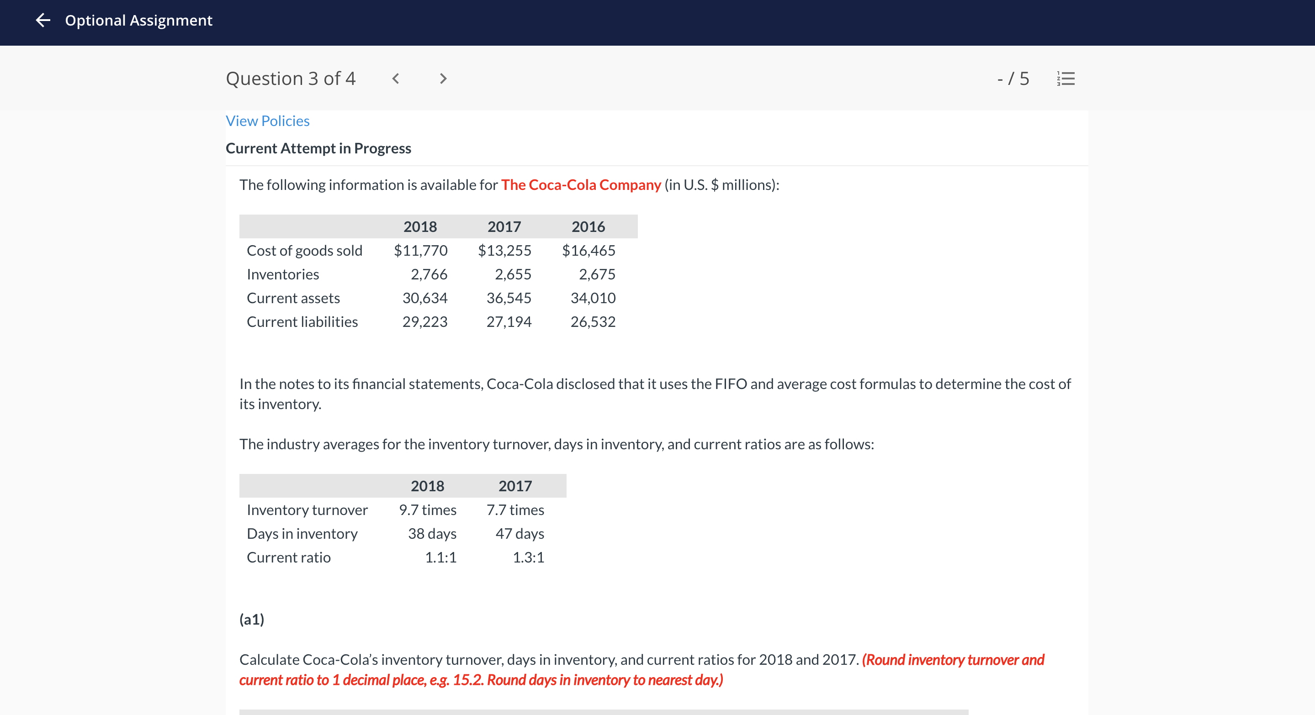1315x715 pixels.
Task: Select the Days in inventory row label
Action: (x=302, y=533)
